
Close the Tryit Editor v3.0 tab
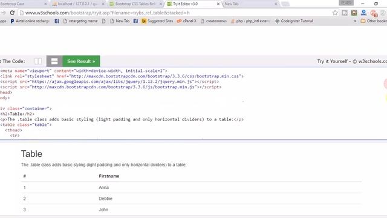coord(218,4)
